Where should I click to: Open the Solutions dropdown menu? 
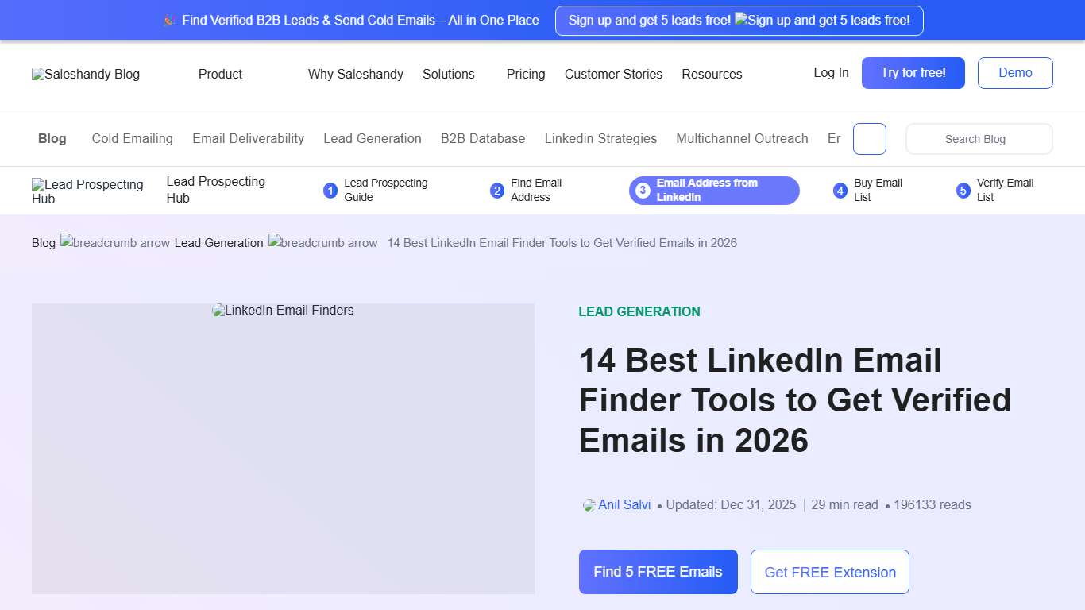pyautogui.click(x=449, y=74)
